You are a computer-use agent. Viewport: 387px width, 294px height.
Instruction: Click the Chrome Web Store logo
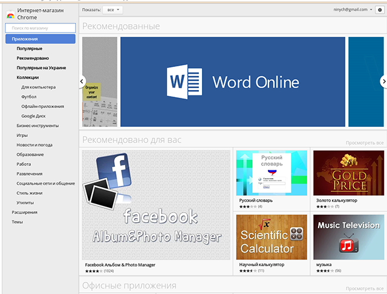[x=10, y=14]
